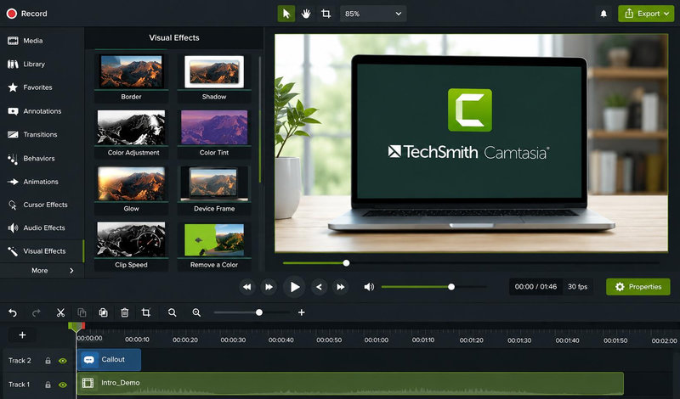Select the canvas Crop tool
The height and width of the screenshot is (399, 680).
point(326,14)
